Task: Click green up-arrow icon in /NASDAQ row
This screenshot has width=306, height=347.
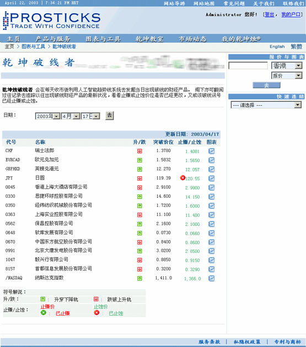Action: point(139,278)
